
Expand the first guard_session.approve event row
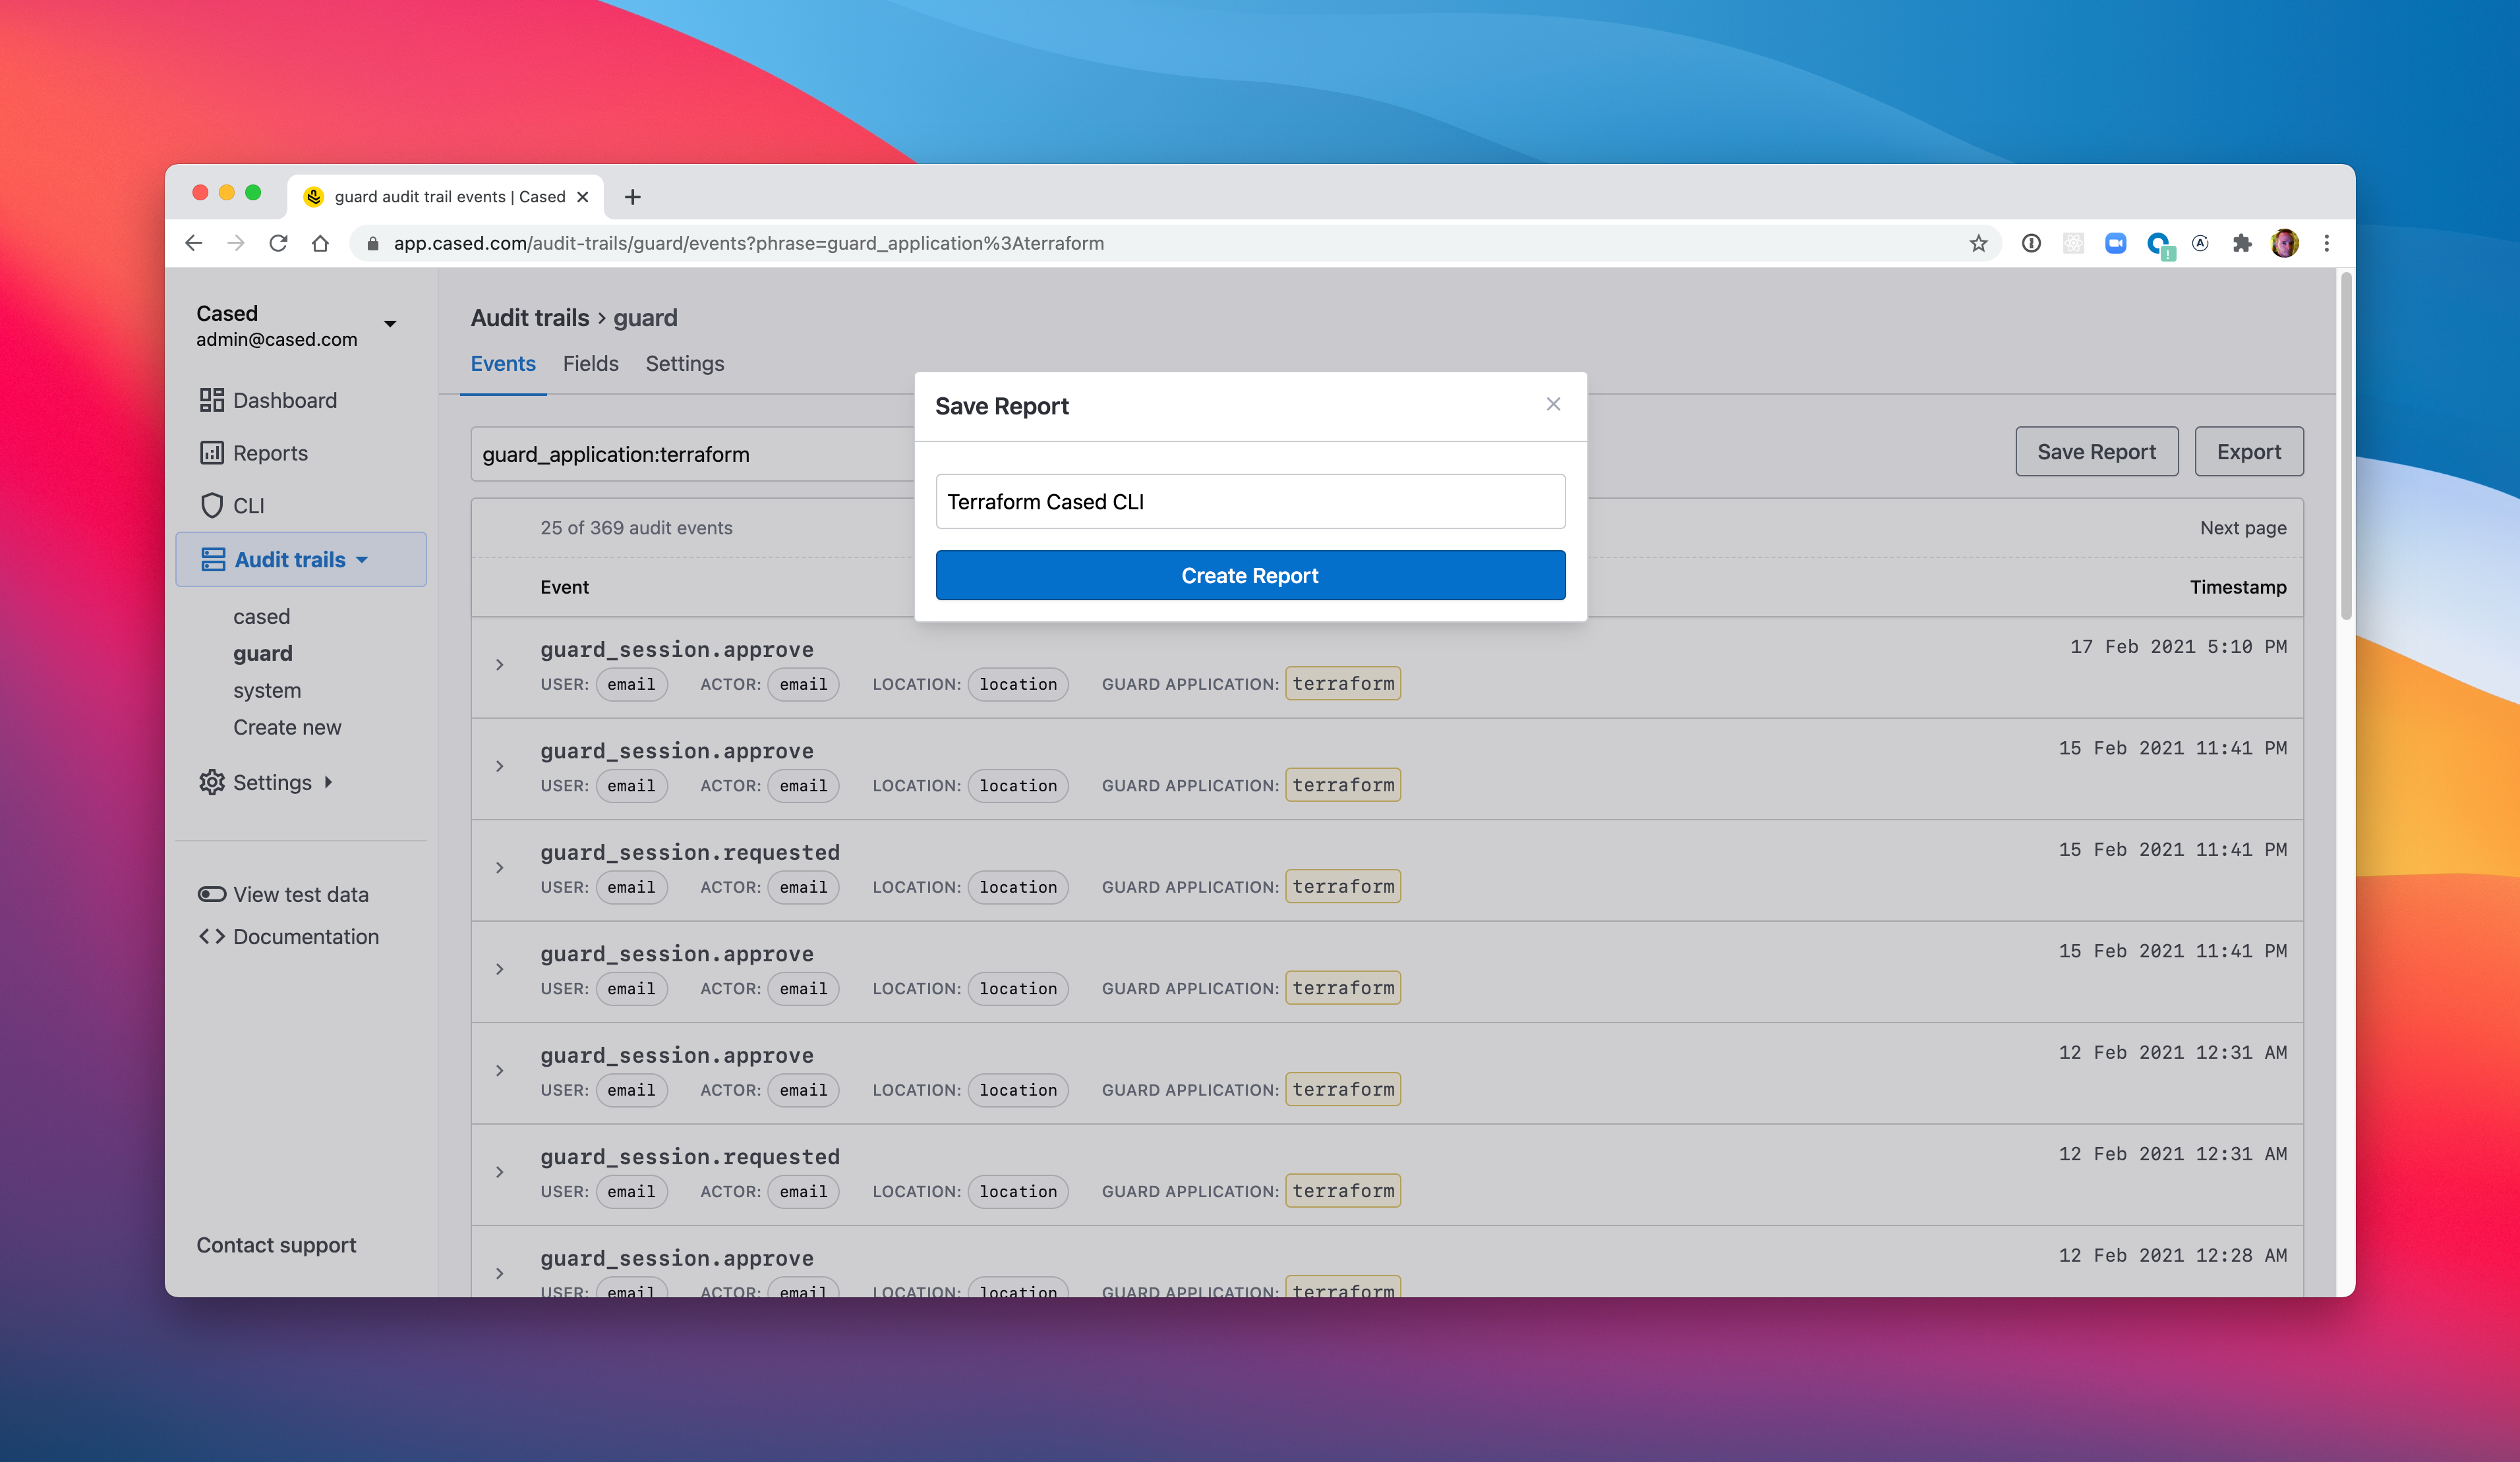pos(500,665)
